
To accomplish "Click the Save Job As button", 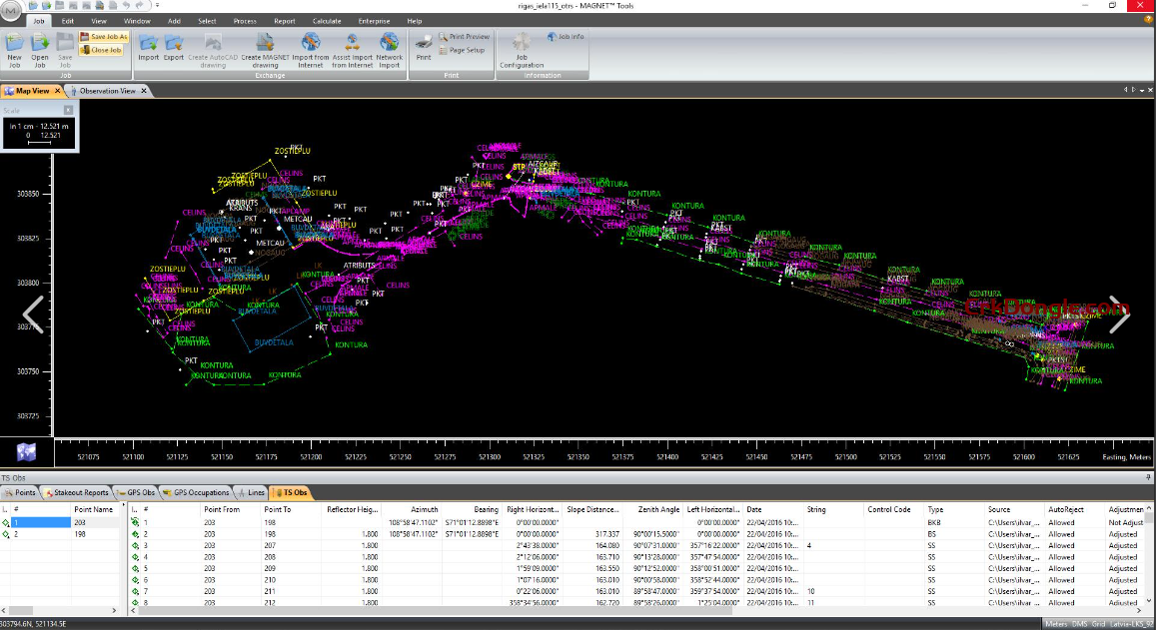I will 105,37.
